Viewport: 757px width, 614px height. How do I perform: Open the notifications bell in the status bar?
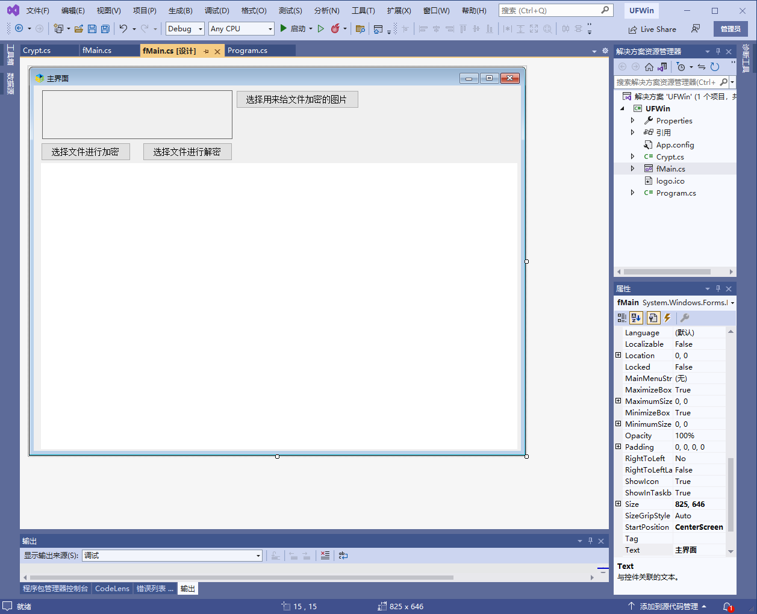[x=727, y=607]
